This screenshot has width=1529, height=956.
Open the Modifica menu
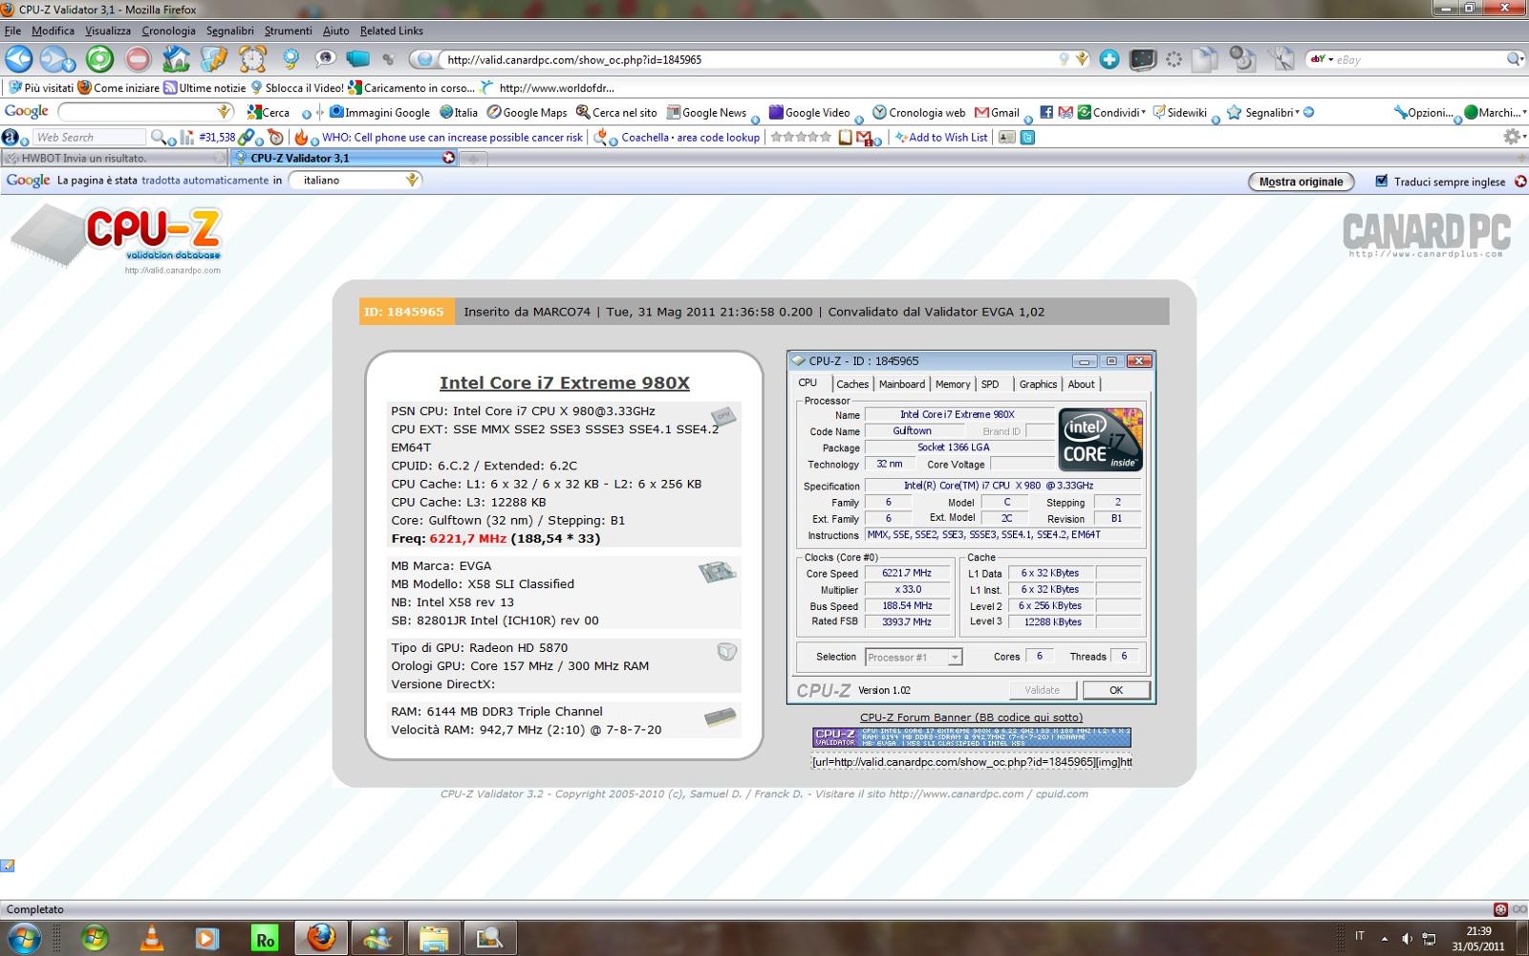pyautogui.click(x=53, y=31)
